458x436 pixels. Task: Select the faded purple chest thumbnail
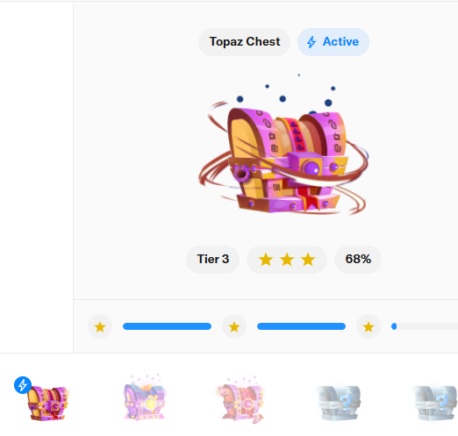coord(145,397)
